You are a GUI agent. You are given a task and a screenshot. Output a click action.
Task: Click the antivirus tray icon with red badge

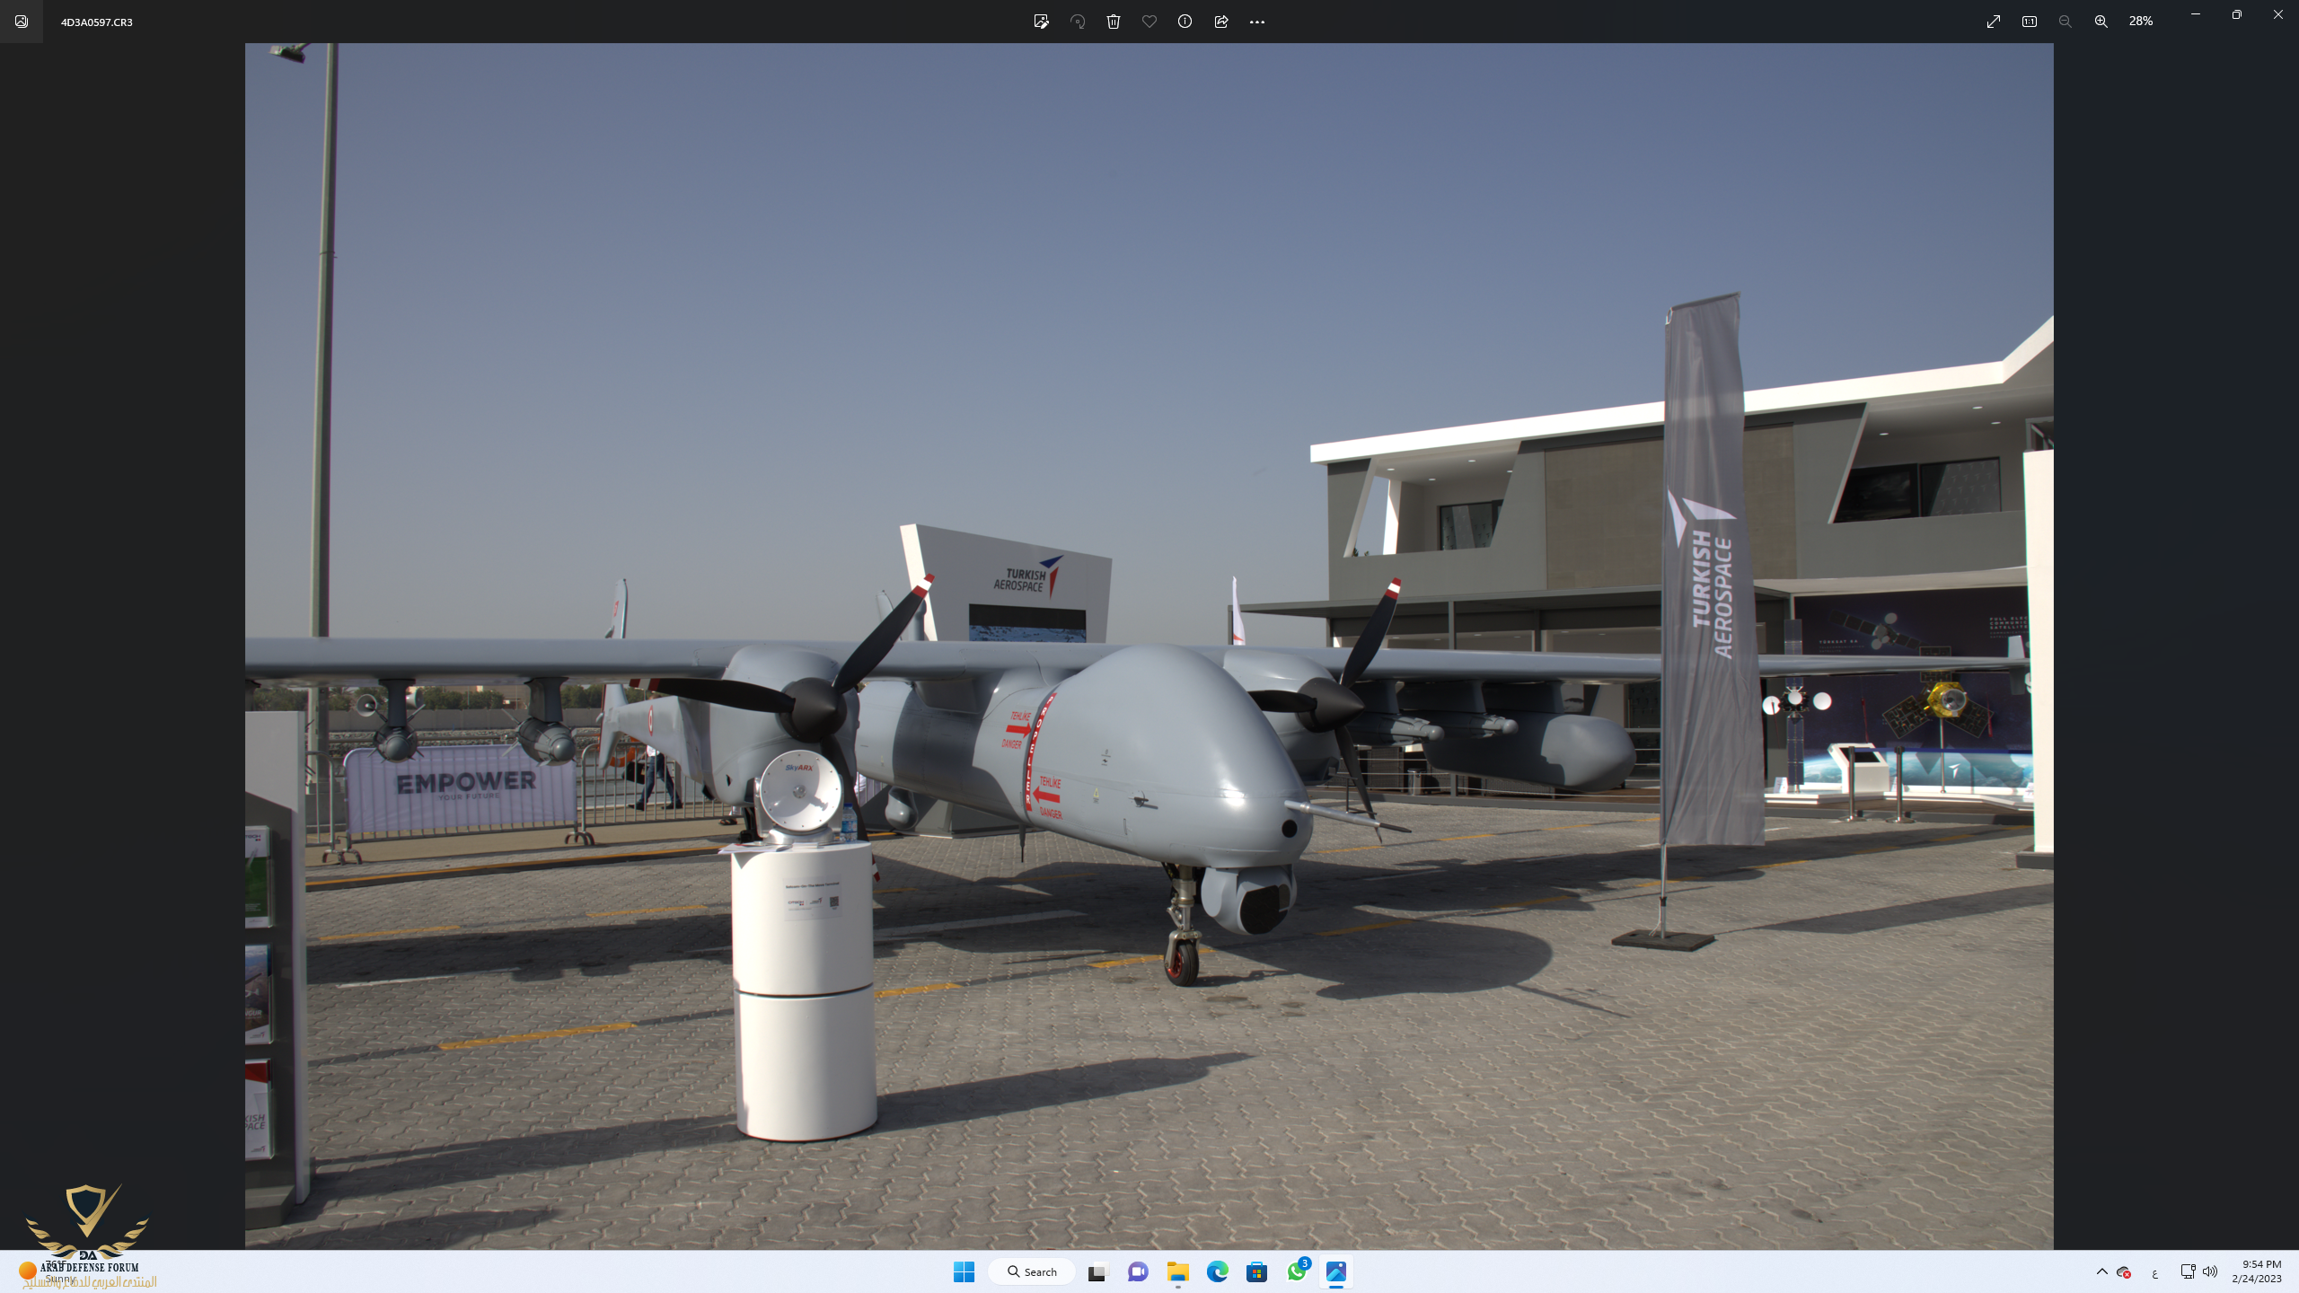[2124, 1271]
